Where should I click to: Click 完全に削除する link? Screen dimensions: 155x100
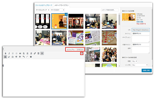(141, 24)
